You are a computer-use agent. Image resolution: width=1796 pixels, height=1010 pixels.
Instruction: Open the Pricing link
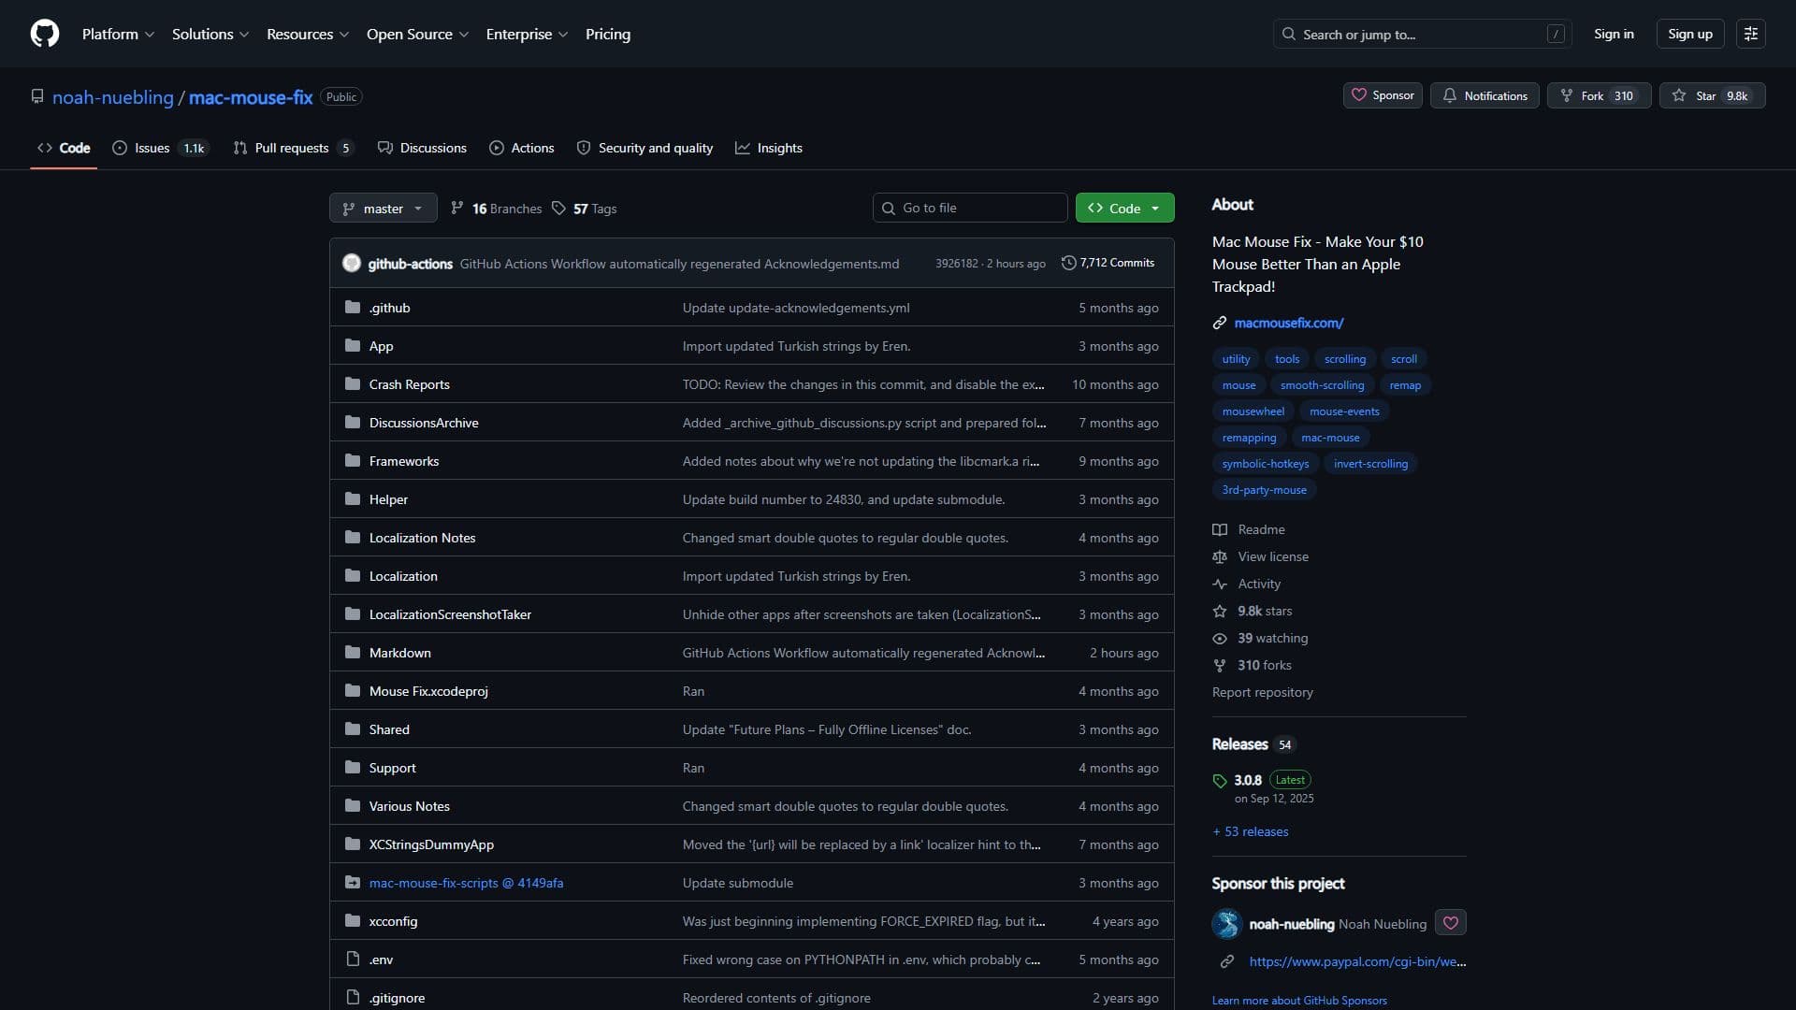pos(608,34)
